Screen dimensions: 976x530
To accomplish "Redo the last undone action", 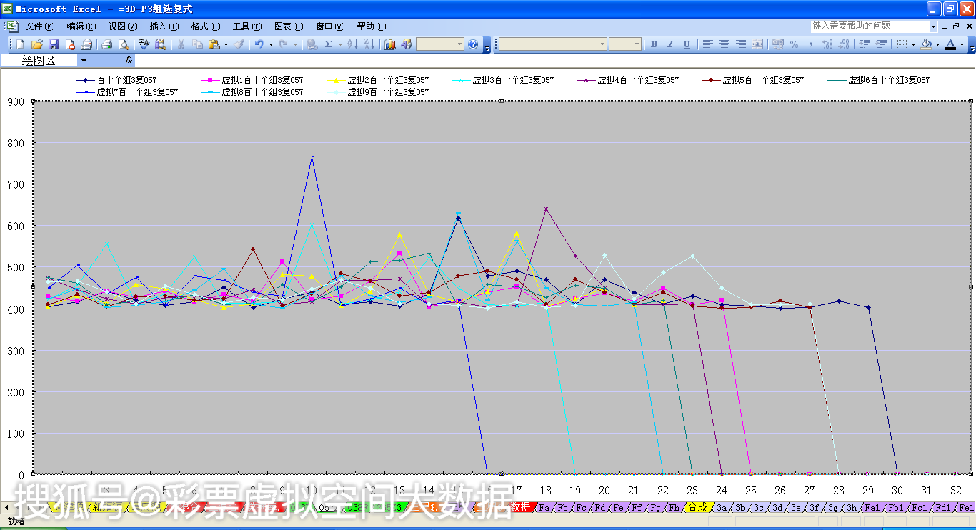I will click(284, 44).
